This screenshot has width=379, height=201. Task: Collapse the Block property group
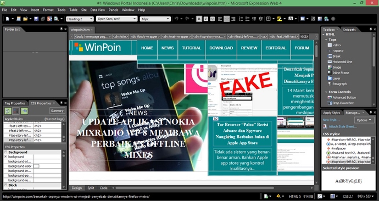(6, 185)
